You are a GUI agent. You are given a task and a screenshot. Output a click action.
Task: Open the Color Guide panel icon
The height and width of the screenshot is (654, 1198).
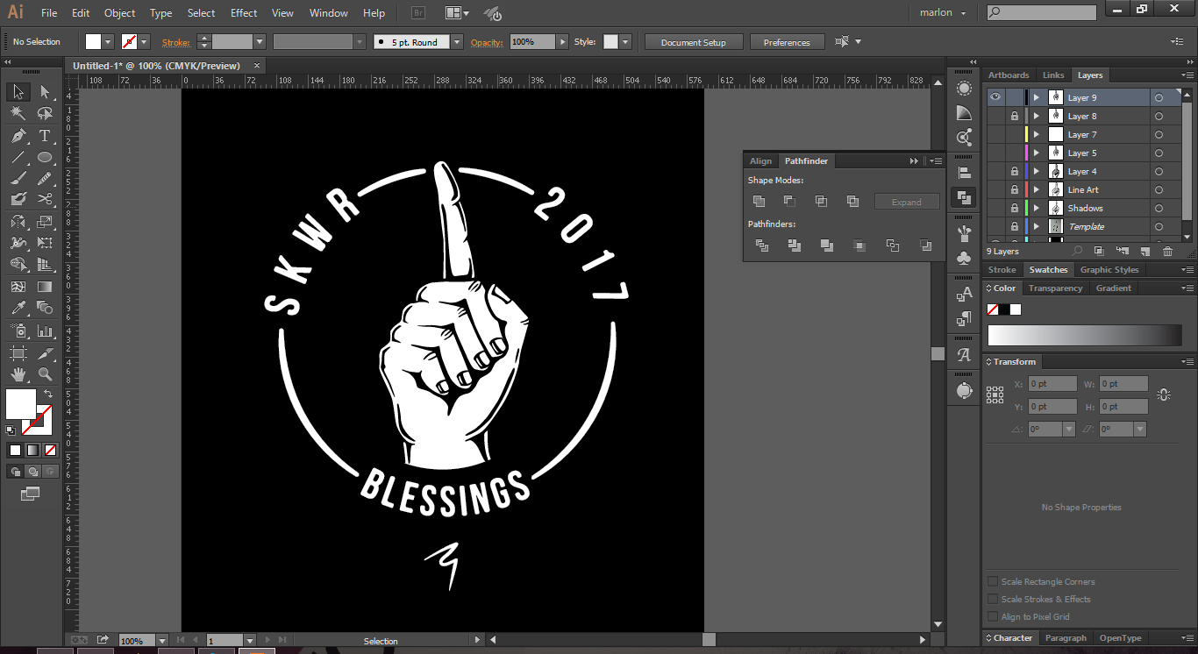(964, 113)
